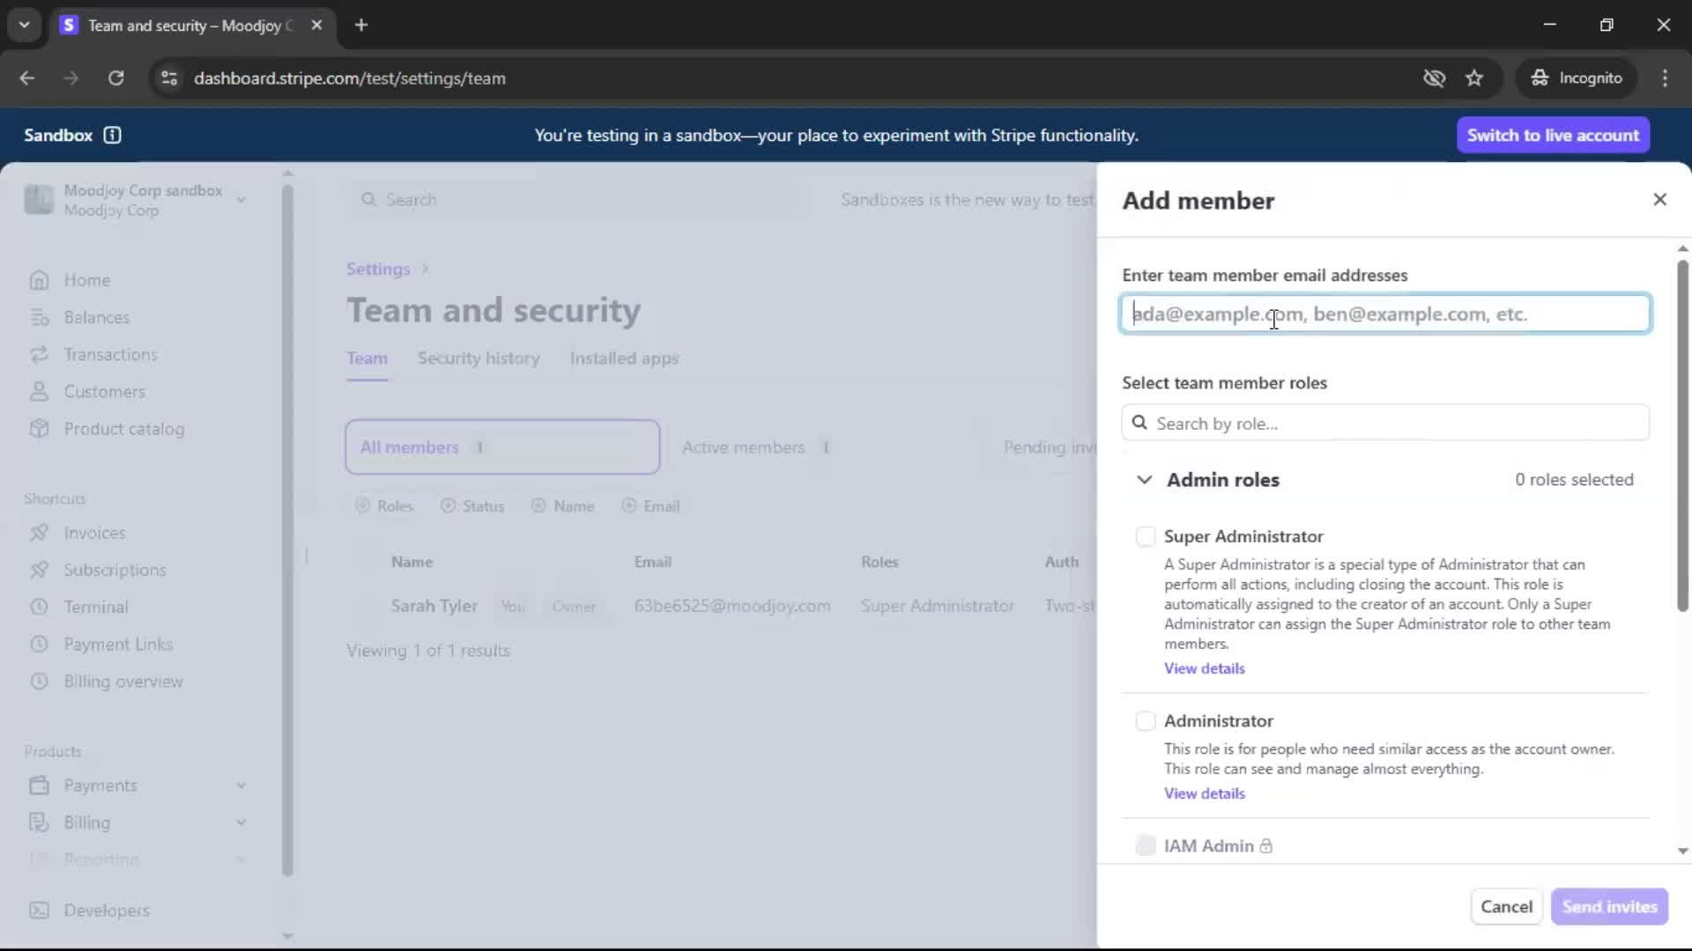Open View details under Administrator role
The width and height of the screenshot is (1692, 951).
pos(1204,793)
